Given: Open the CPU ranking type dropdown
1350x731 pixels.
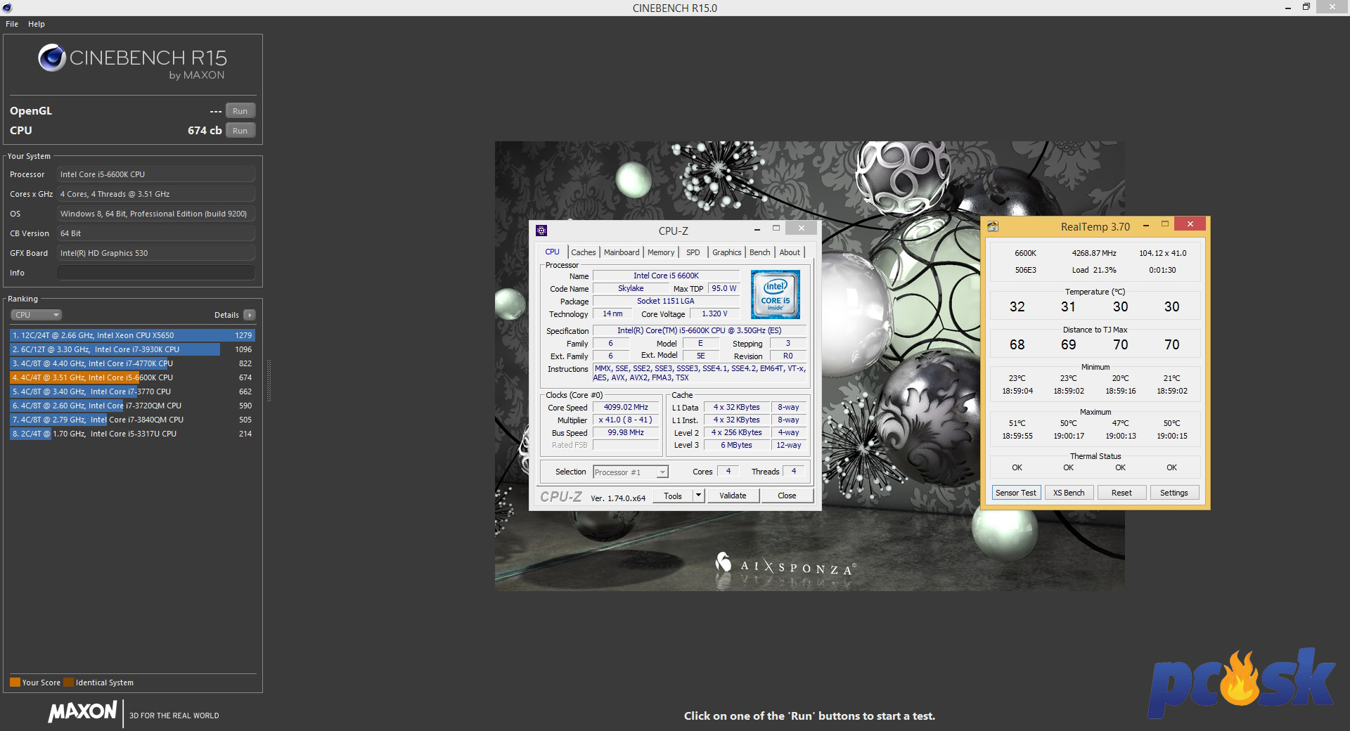Looking at the screenshot, I should pos(37,315).
